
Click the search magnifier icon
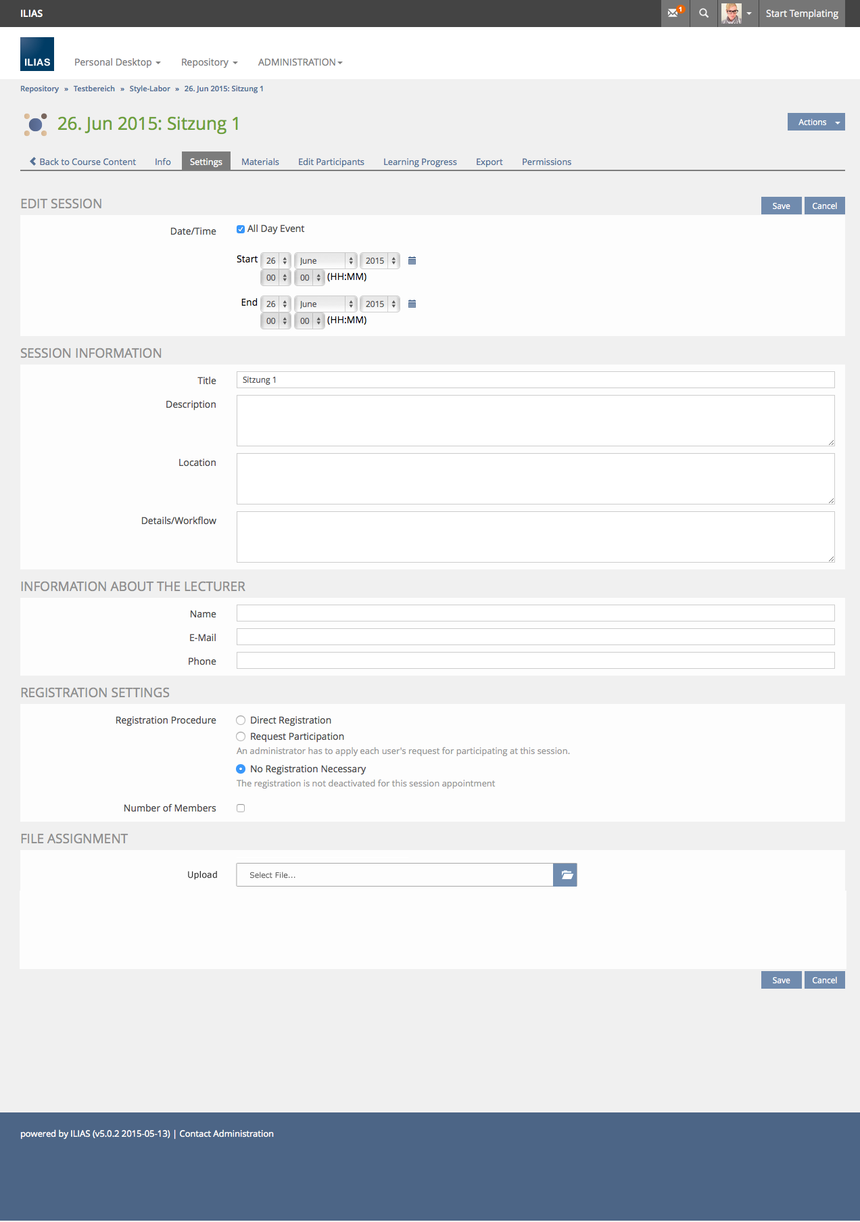click(x=704, y=13)
